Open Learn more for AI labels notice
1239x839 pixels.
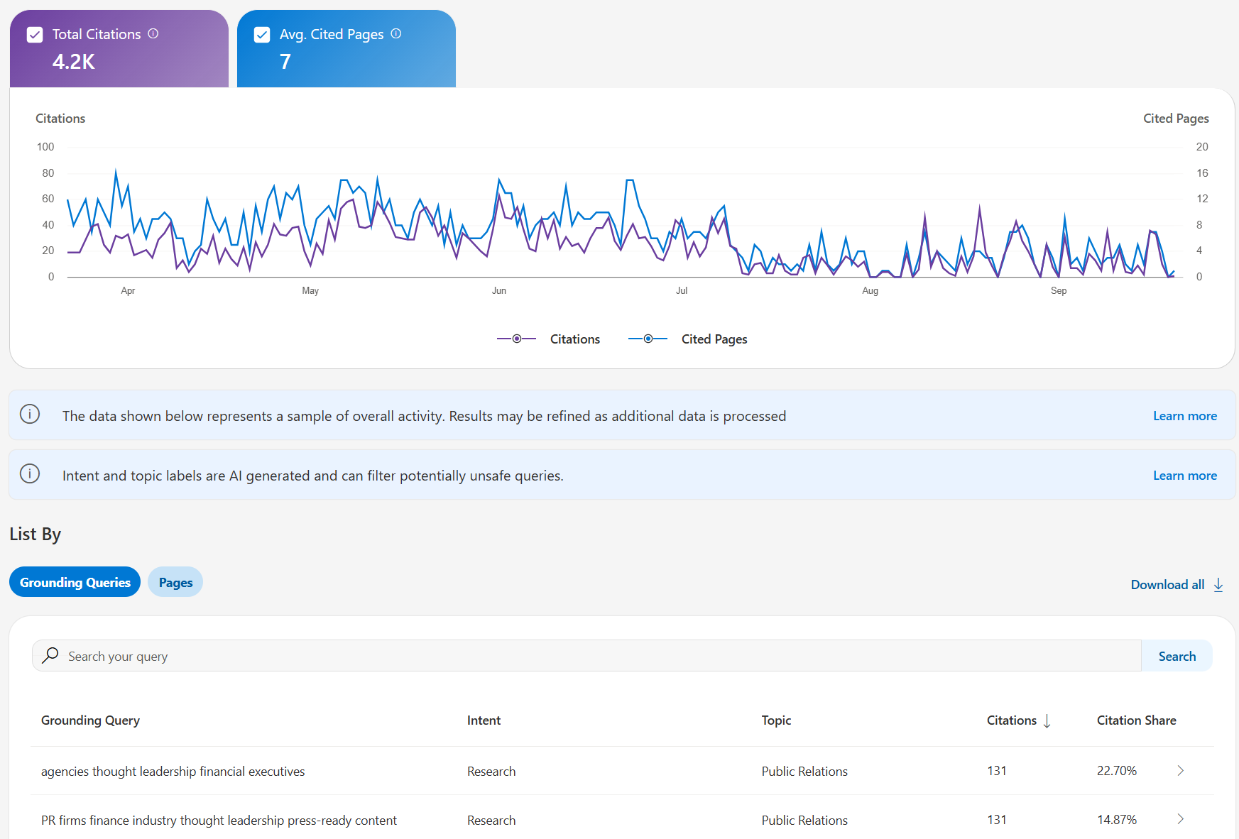coord(1184,476)
